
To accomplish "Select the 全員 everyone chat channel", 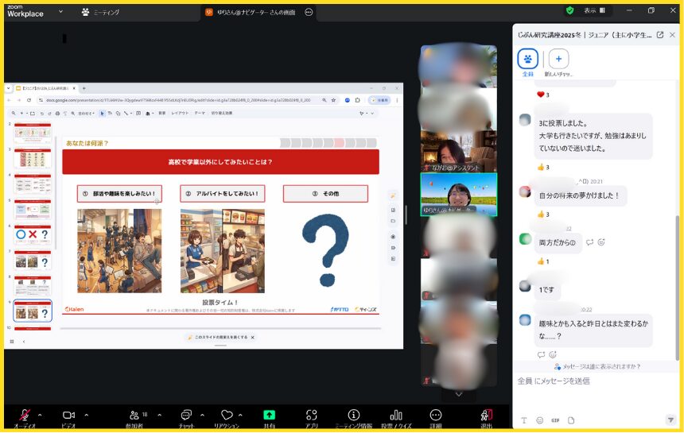I will [527, 60].
